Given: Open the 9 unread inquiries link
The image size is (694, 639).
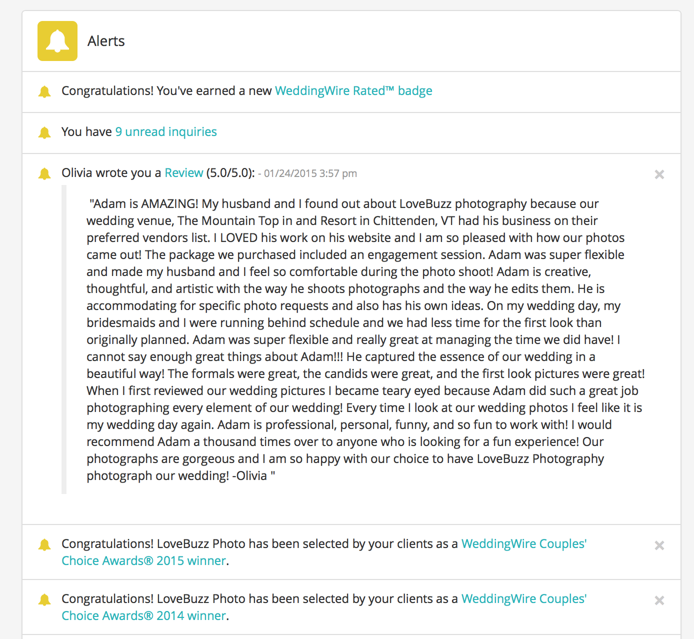Looking at the screenshot, I should 166,132.
